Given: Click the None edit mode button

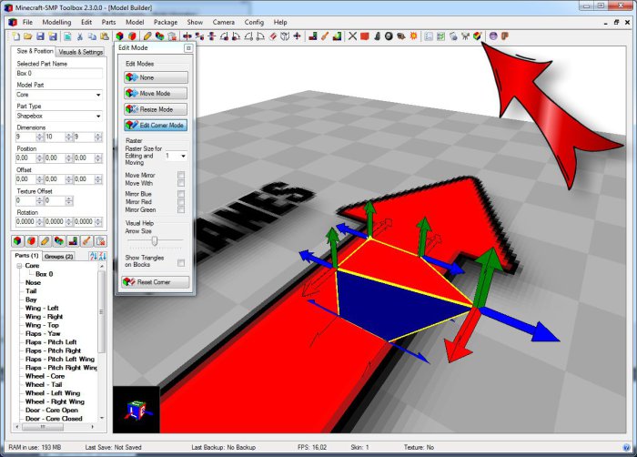Looking at the screenshot, I should 156,77.
